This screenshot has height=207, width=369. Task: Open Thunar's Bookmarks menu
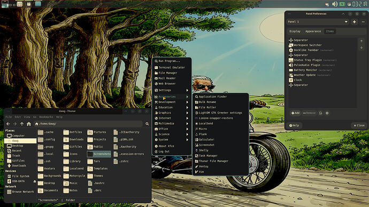(46, 117)
